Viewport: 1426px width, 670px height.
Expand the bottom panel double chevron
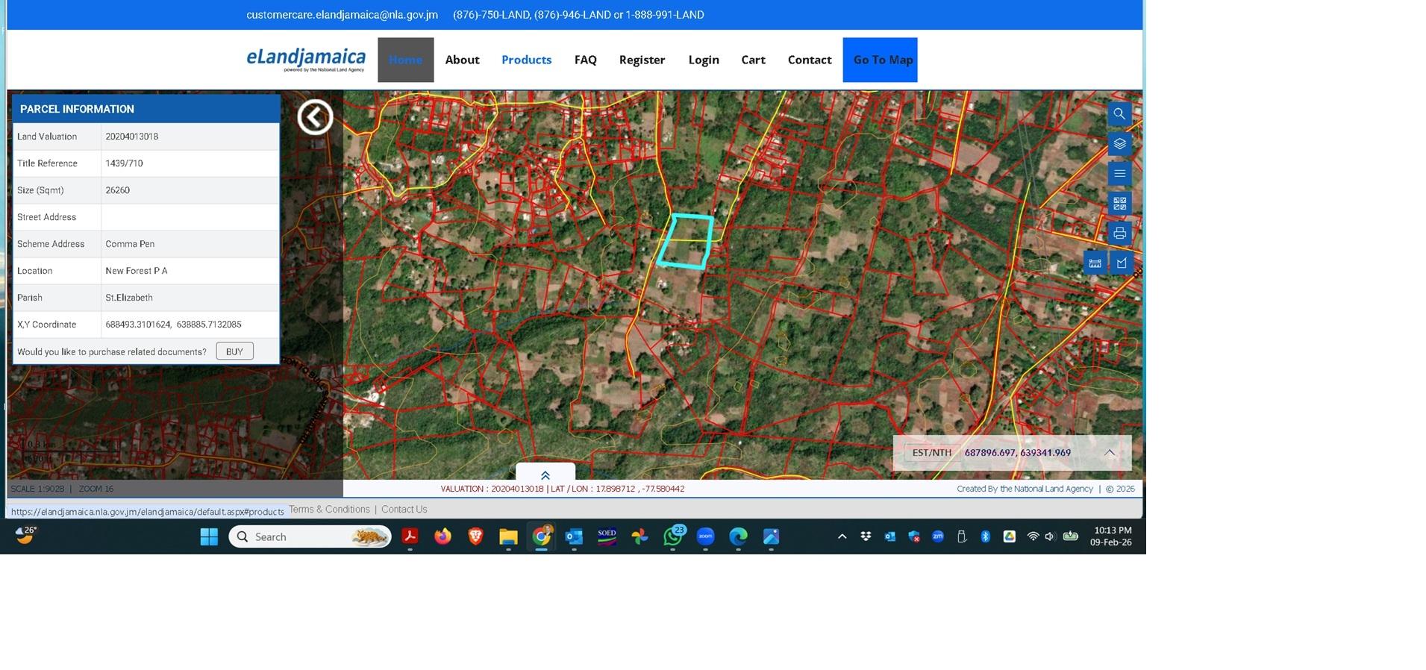pyautogui.click(x=545, y=475)
